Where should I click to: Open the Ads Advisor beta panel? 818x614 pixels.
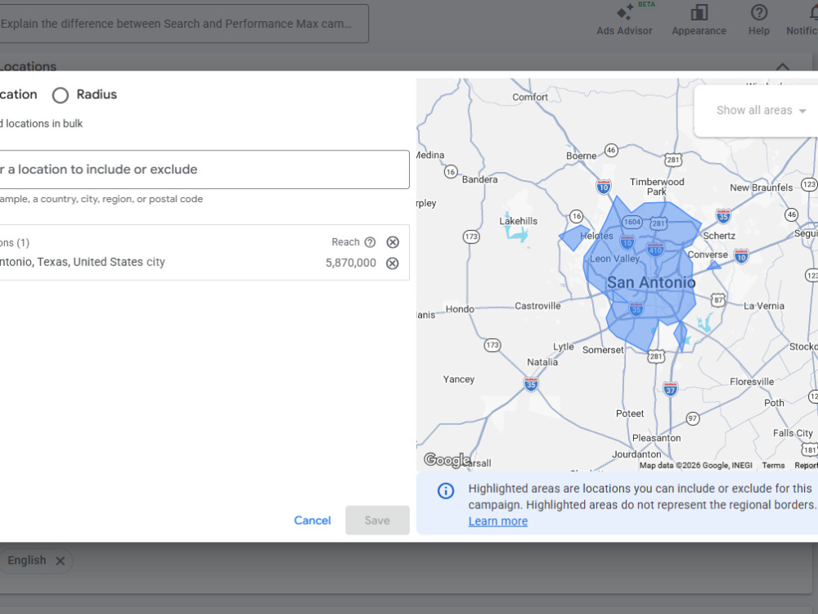click(624, 20)
